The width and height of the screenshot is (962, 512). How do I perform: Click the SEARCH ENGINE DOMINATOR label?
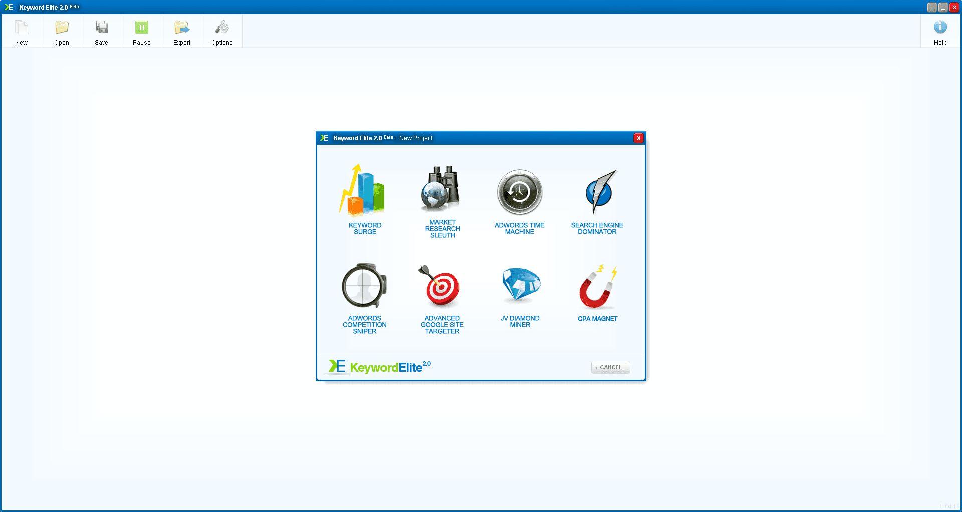click(x=597, y=229)
